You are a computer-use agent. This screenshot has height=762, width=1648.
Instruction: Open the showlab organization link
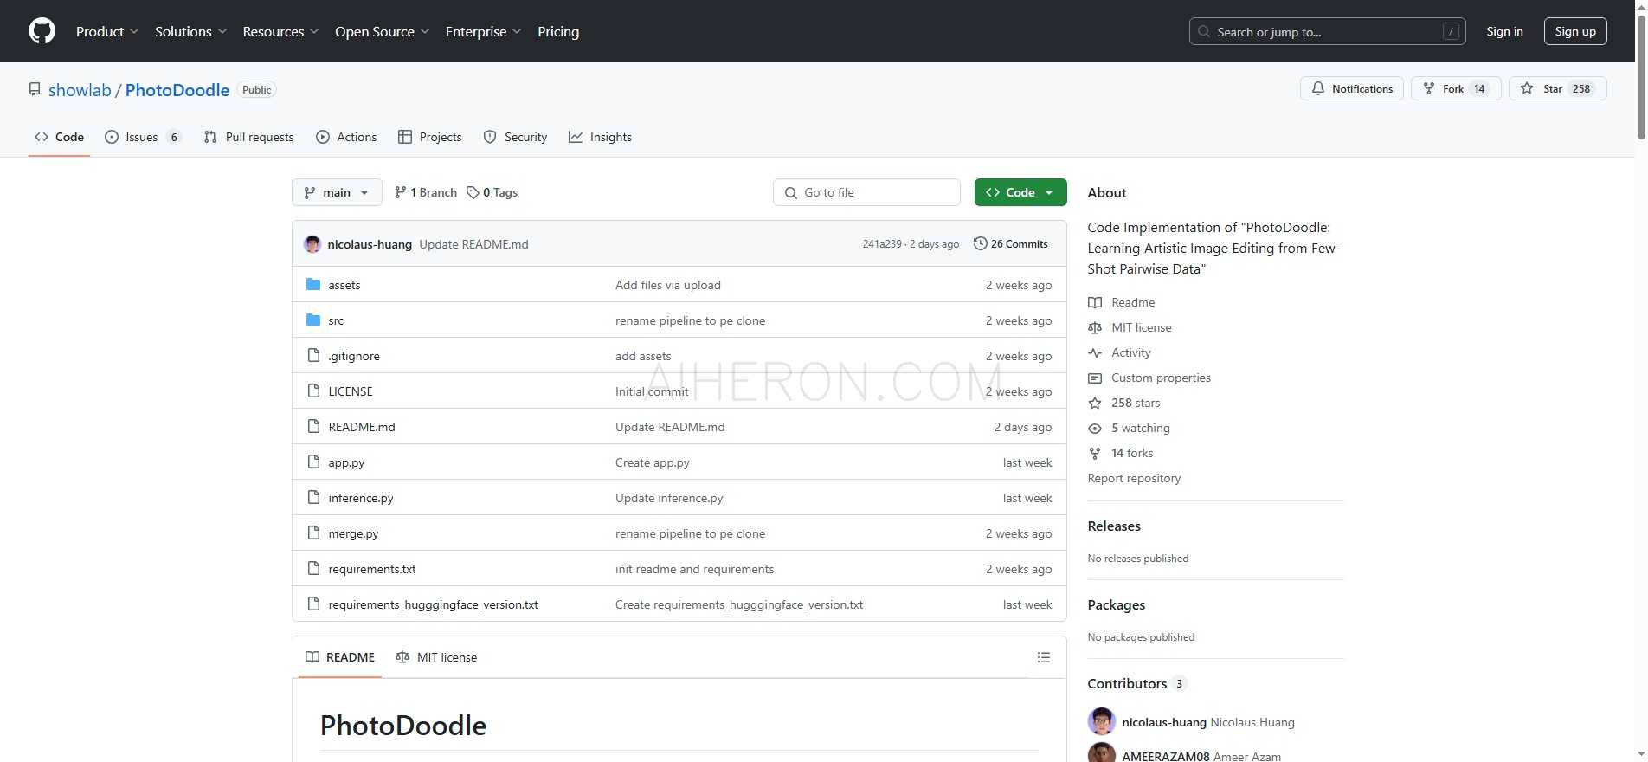point(80,90)
